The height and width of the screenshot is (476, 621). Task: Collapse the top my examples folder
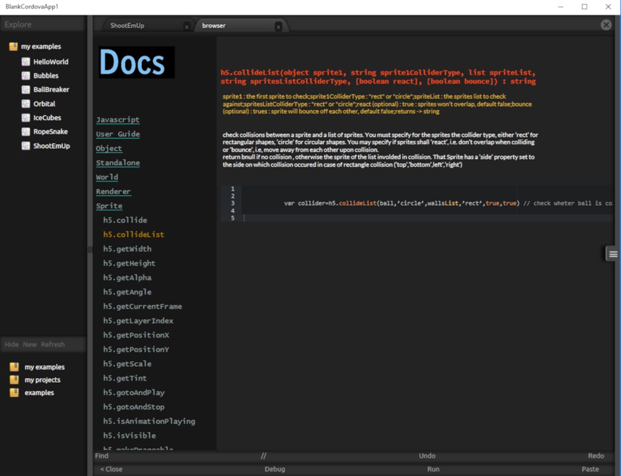point(13,47)
